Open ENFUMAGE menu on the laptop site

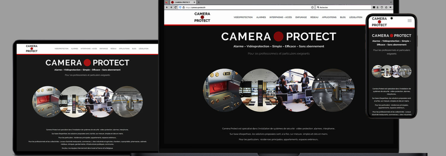click(301, 17)
